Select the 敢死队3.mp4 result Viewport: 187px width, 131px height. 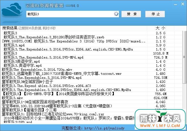(x=14, y=45)
